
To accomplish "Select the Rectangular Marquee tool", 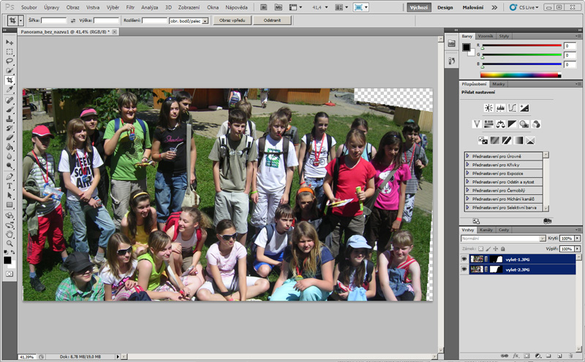I will pos(10,52).
